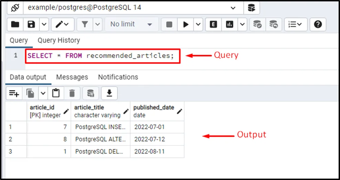The image size is (340, 180).
Task: Open the execute options dropdown arrow
Action: coord(198,24)
